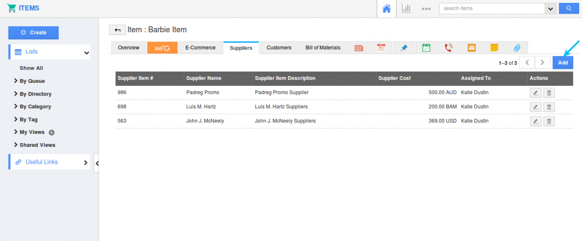Open the Bill of Materials tab
The width and height of the screenshot is (582, 241).
[323, 48]
